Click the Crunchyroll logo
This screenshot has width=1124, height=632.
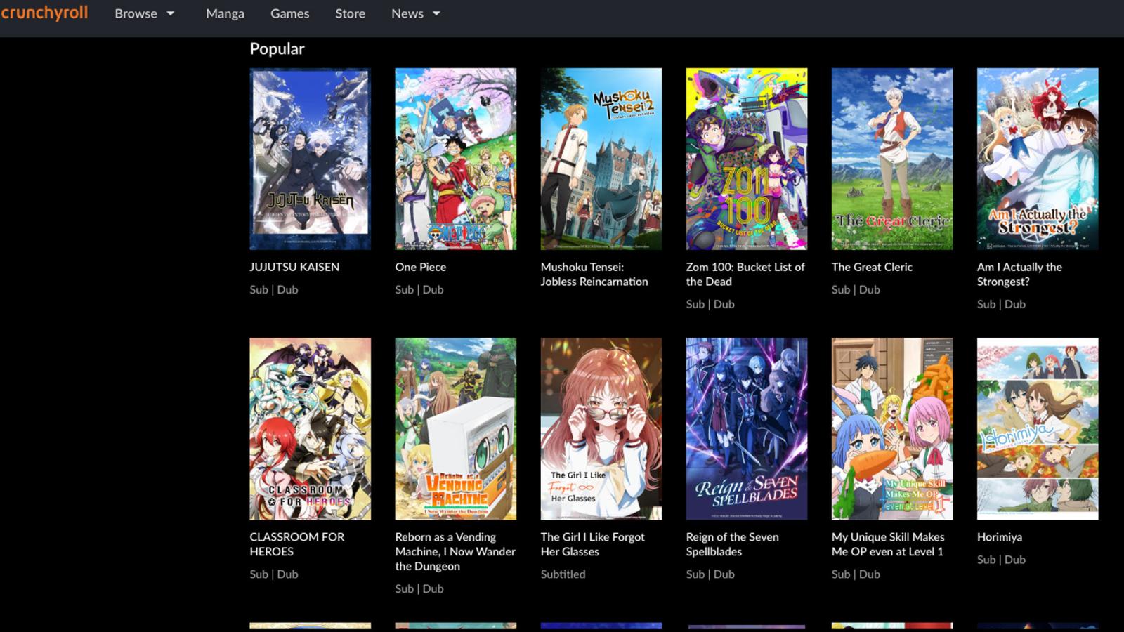[x=44, y=13]
